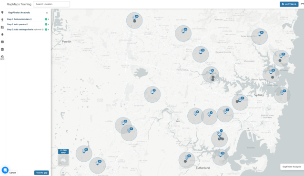Screen dimensions: 304x176
Task: Open the blue chat bubble widget
Action: tap(5, 170)
